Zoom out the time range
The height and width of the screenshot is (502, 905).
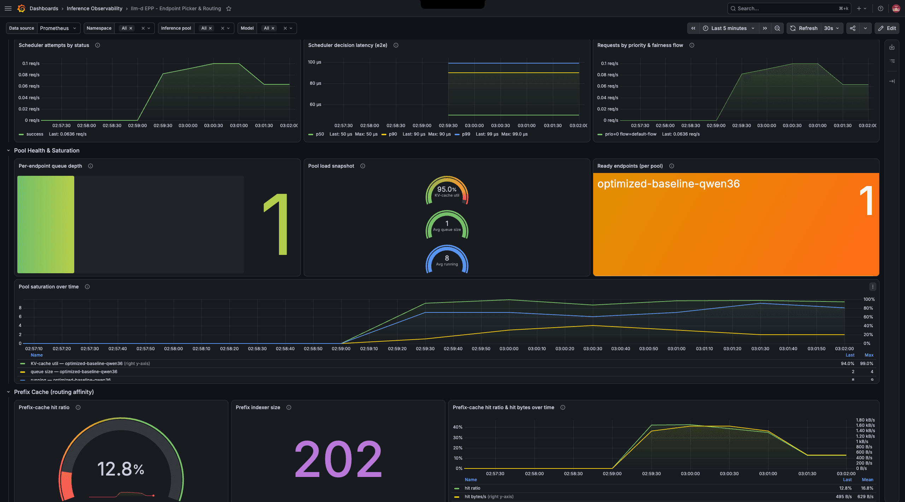[x=777, y=28]
